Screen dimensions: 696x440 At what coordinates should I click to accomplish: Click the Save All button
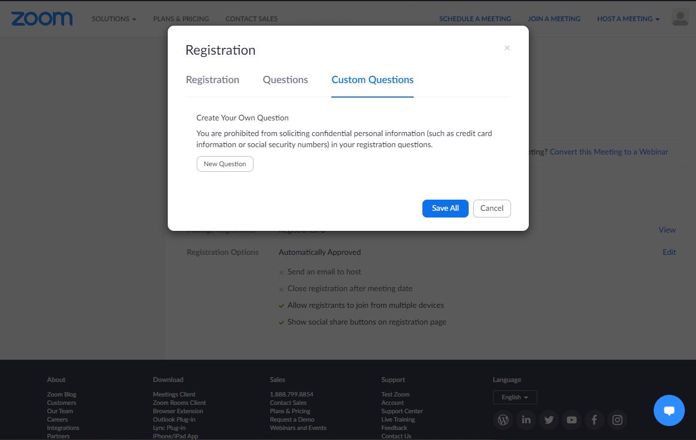pyautogui.click(x=445, y=208)
